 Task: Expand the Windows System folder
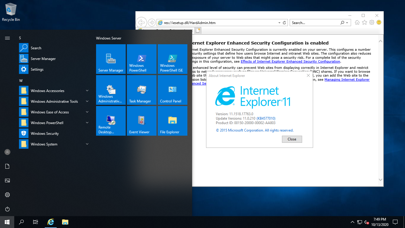pyautogui.click(x=55, y=144)
